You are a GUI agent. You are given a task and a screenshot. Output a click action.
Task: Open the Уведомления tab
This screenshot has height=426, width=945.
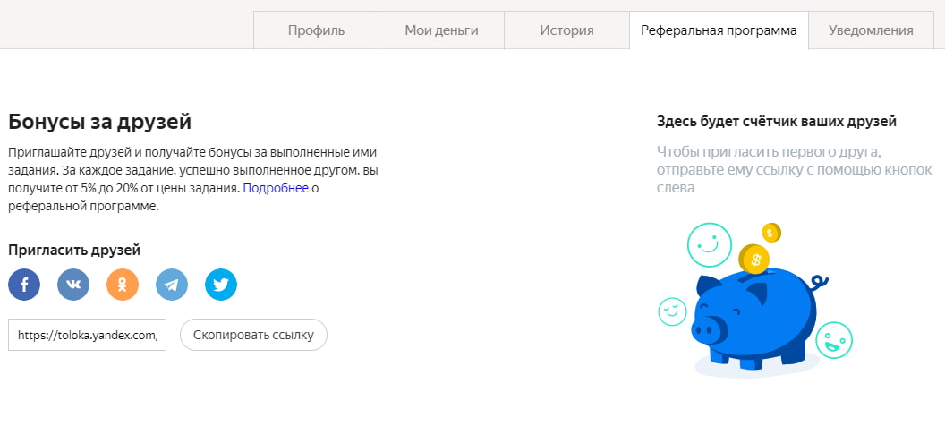(x=871, y=30)
